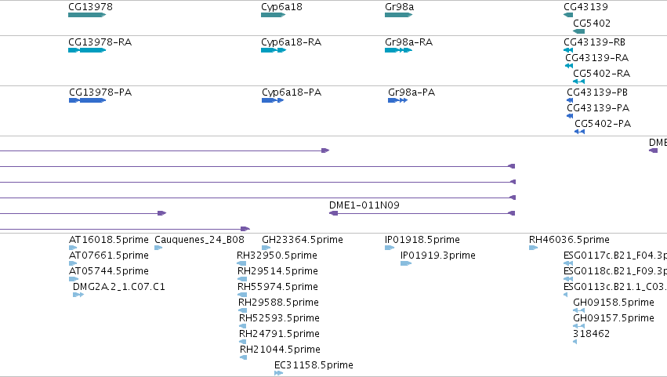Image resolution: width=667 pixels, height=377 pixels.
Task: Click the RH46036.5prime EST arrow
Action: click(x=534, y=248)
